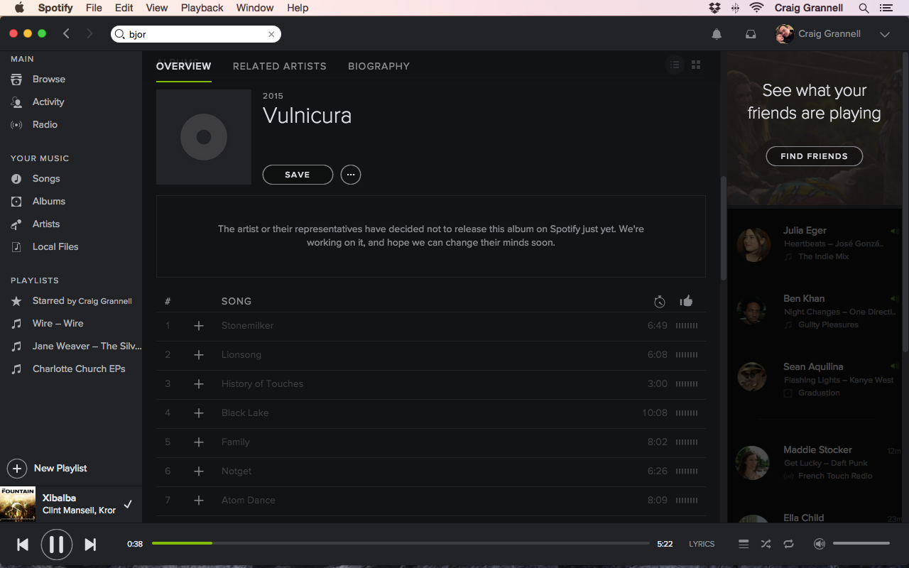909x568 pixels.
Task: Open the Spotify menu in the menu bar
Action: [x=55, y=8]
